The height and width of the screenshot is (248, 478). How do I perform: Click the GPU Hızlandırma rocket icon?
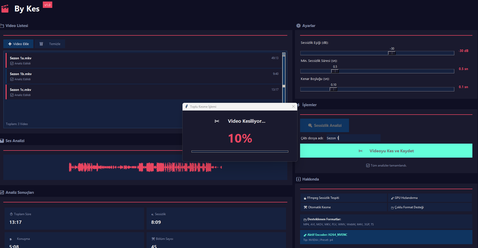(x=393, y=197)
